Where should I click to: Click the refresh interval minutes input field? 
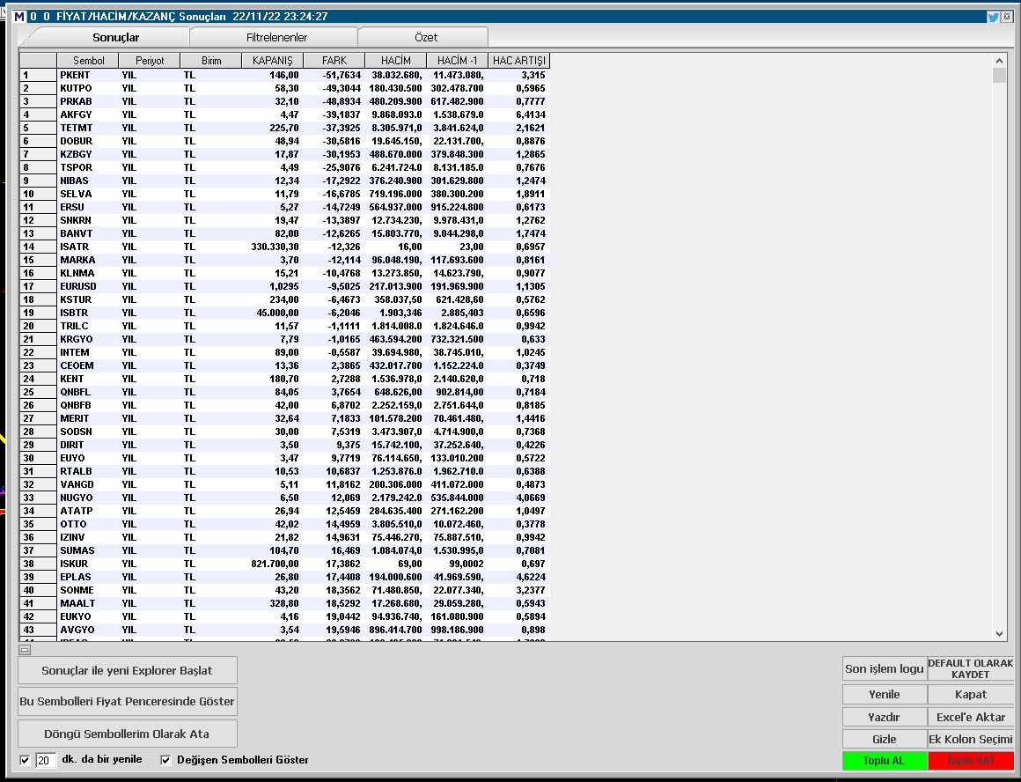pyautogui.click(x=45, y=760)
